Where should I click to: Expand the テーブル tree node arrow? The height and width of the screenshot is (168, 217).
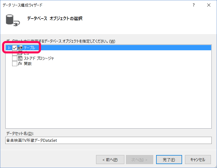(9, 48)
